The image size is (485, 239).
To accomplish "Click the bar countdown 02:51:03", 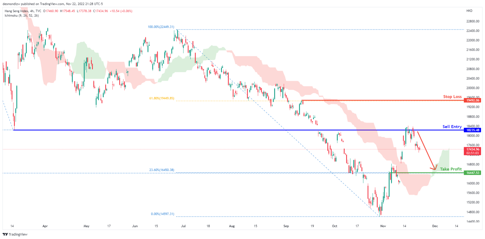I will click(x=473, y=153).
